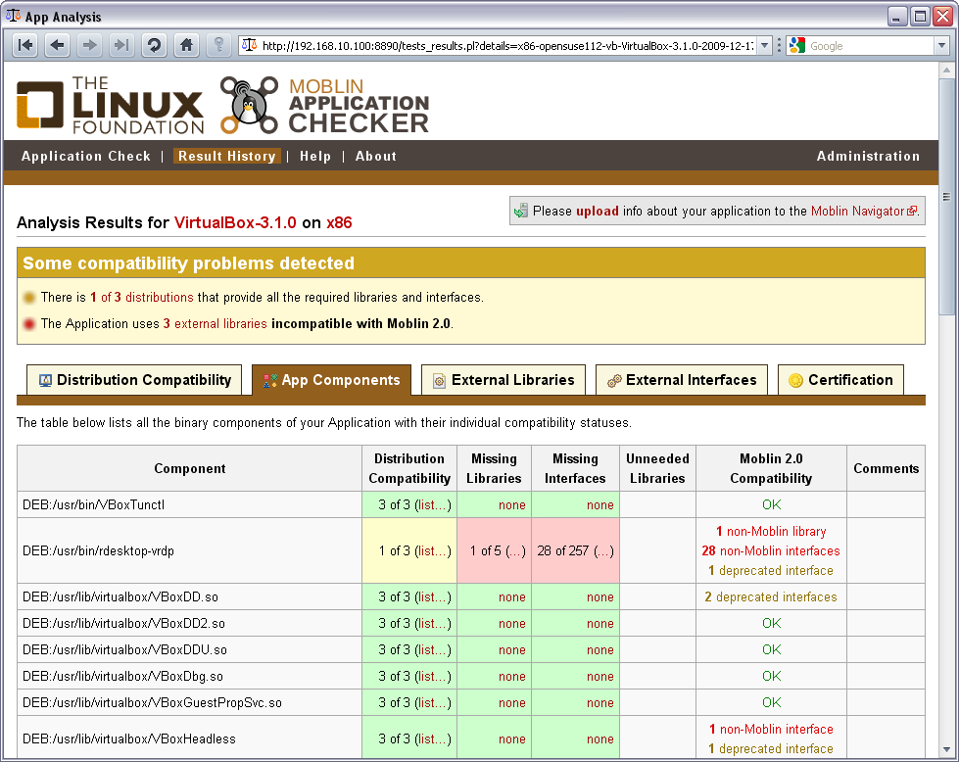
Task: Switch to Distribution Compatibility tab
Action: [134, 380]
